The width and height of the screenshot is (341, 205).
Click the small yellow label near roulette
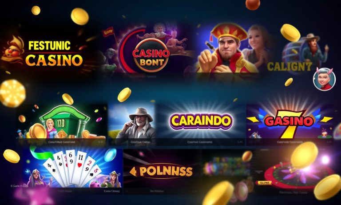pos(265,183)
